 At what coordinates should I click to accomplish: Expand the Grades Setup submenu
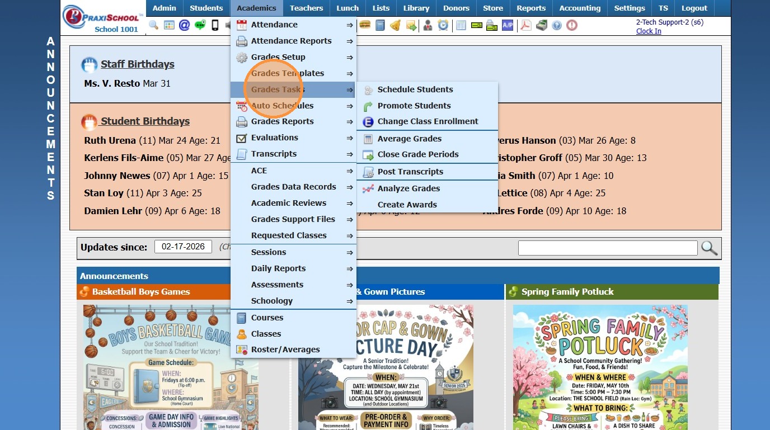[293, 57]
